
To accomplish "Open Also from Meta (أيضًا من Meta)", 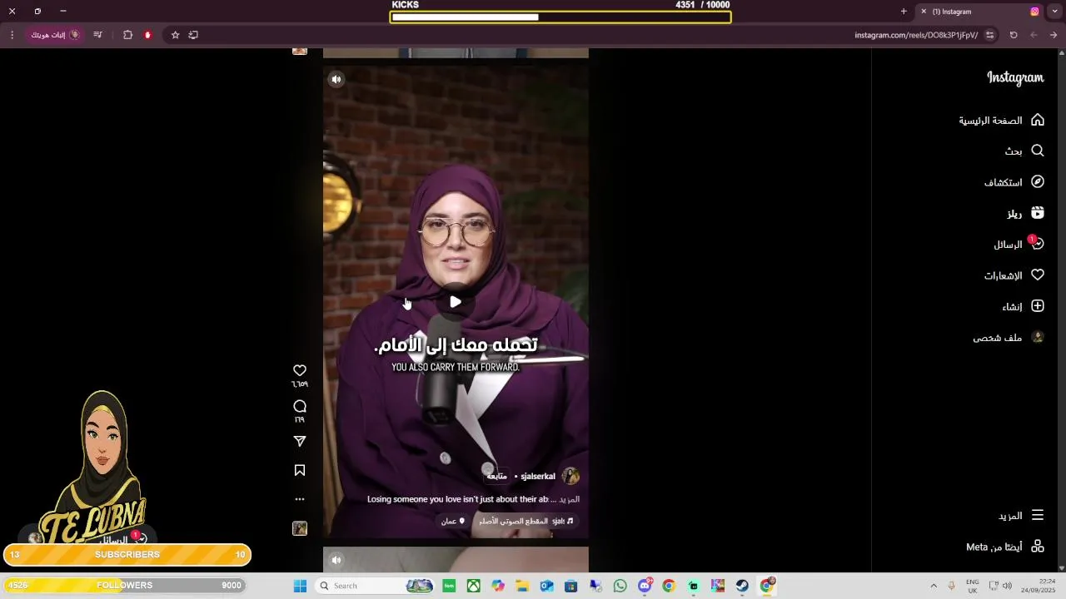I will pyautogui.click(x=1005, y=547).
